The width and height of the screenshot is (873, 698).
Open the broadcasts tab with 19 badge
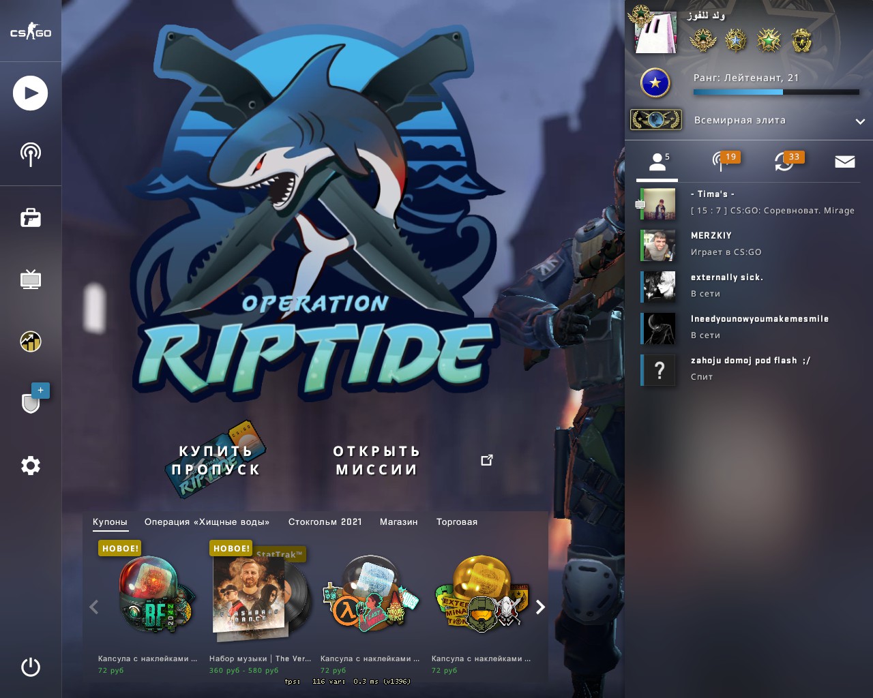coord(725,161)
